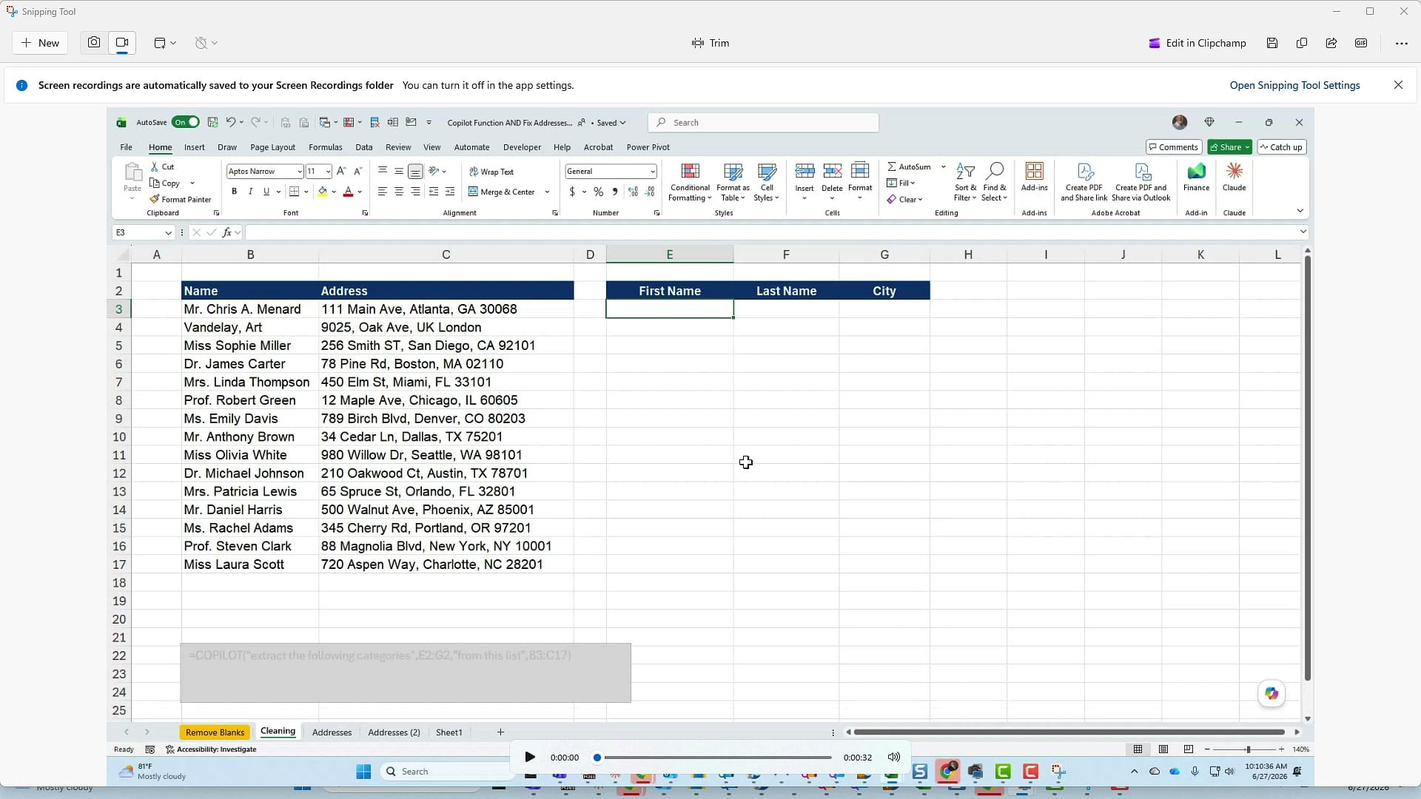Mute the recording volume icon
1421x799 pixels.
[x=894, y=757]
